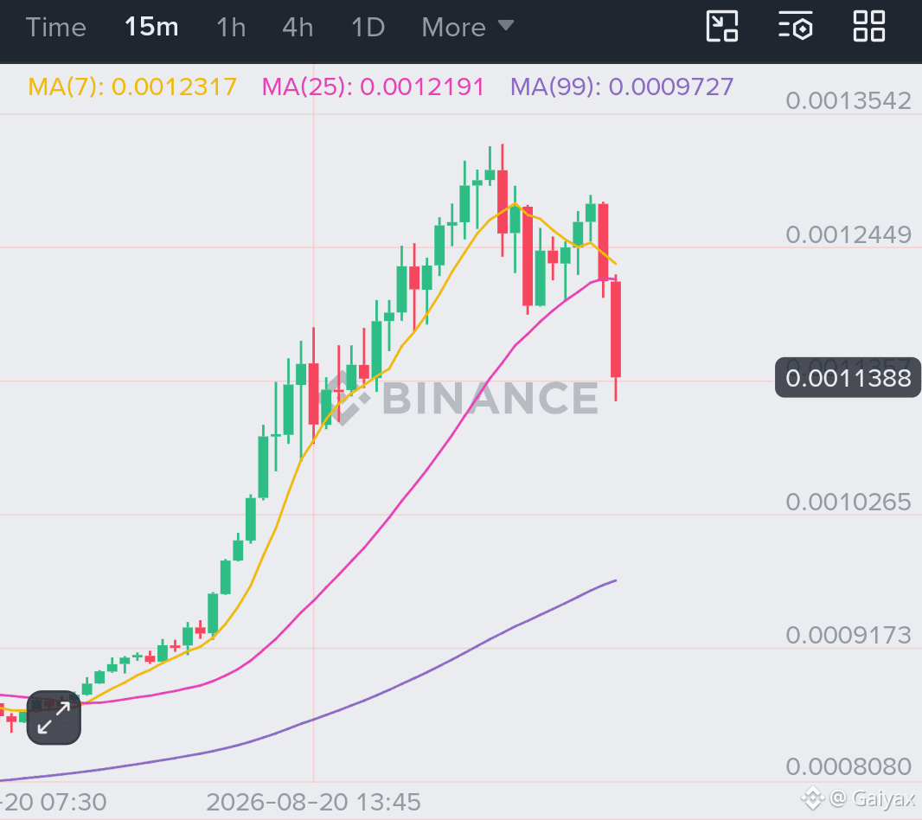Open the More intervals dropdown
The height and width of the screenshot is (820, 922).
467,28
